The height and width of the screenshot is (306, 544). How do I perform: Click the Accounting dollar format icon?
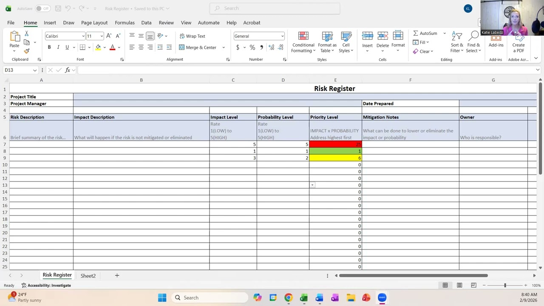(238, 47)
